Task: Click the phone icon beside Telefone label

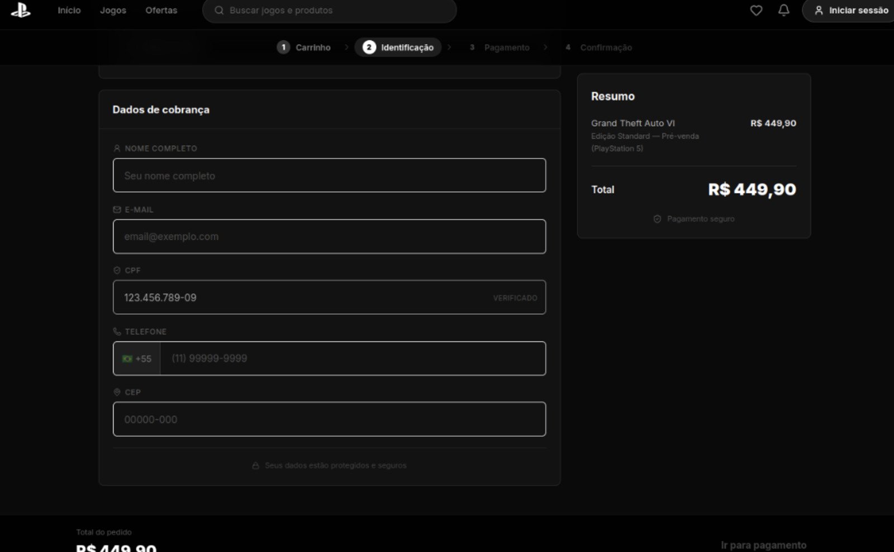Action: click(x=117, y=331)
